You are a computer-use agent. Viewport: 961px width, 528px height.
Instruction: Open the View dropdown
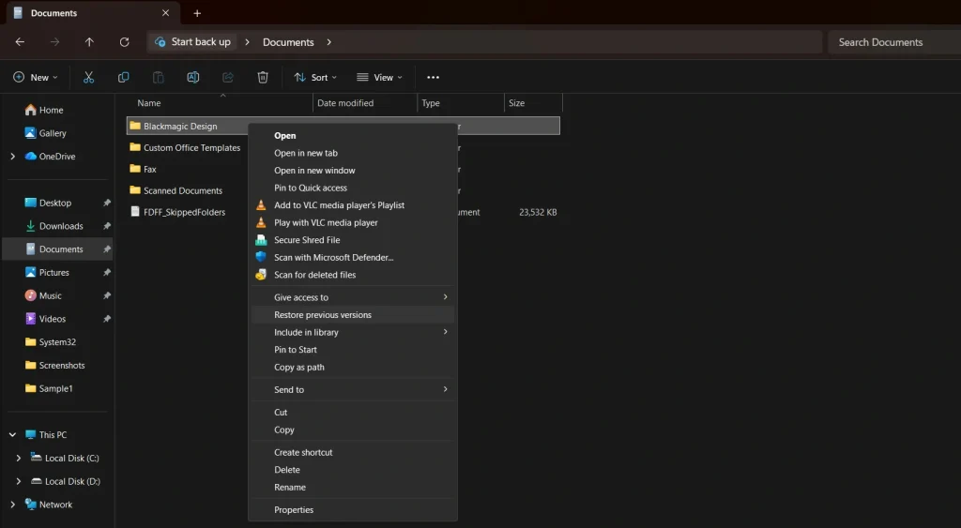pyautogui.click(x=379, y=77)
